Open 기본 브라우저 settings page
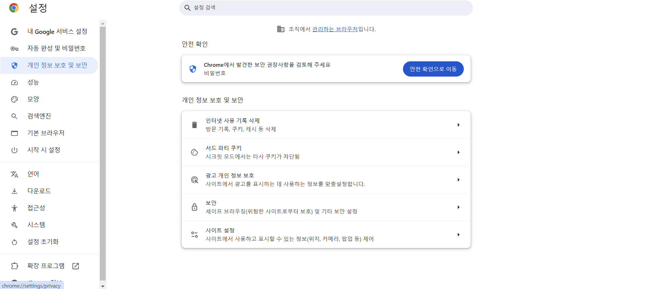Viewport: 651px width, 289px height. pyautogui.click(x=49, y=133)
